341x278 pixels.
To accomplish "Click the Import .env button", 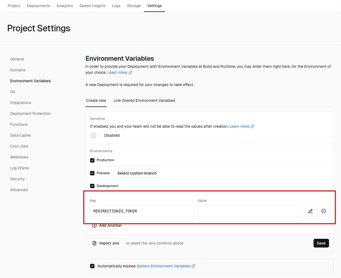I will click(x=106, y=243).
